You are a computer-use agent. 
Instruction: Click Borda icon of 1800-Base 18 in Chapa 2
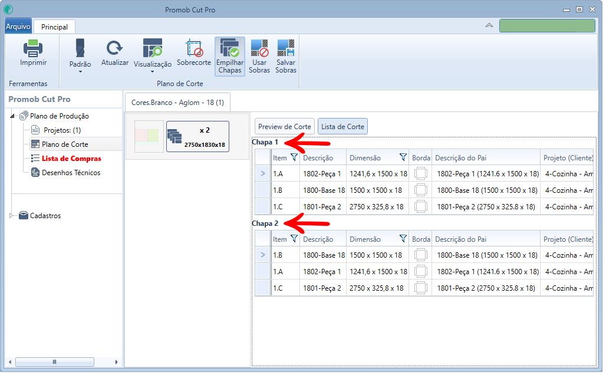tap(420, 255)
